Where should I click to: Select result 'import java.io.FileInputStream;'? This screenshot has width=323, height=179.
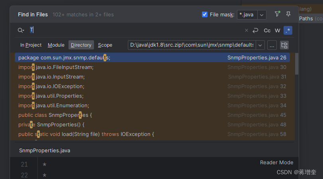coord(152,67)
